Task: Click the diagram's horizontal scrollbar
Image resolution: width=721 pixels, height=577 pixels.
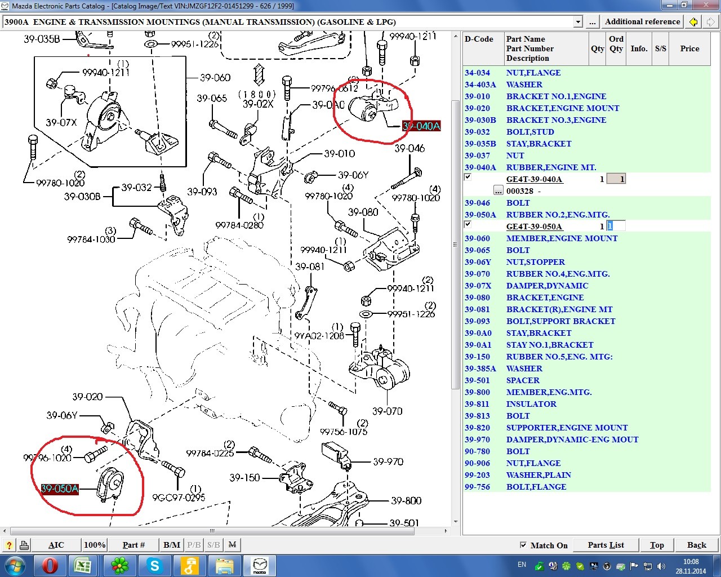Action: click(225, 530)
